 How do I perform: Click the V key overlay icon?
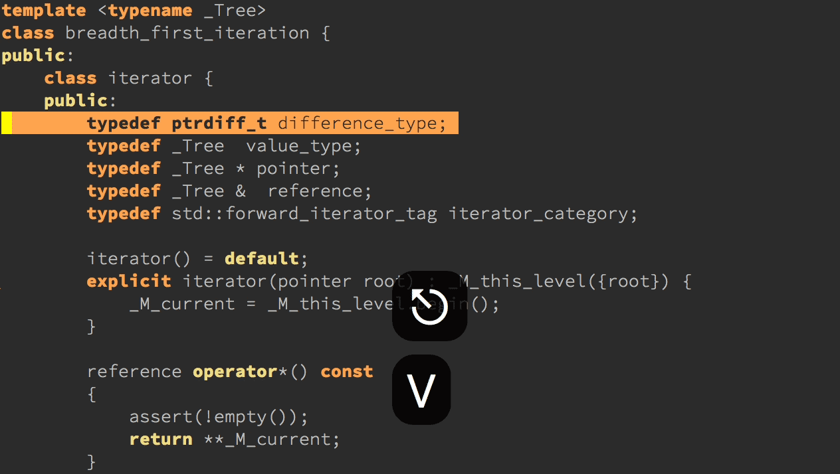(421, 390)
